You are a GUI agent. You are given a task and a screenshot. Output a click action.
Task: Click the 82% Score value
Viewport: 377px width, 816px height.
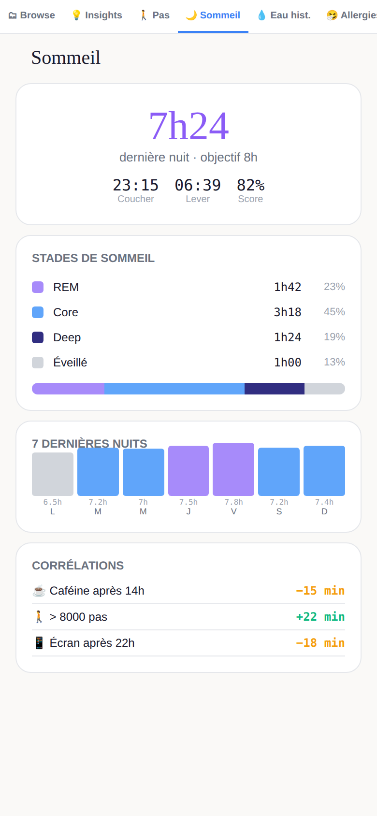pos(250,185)
